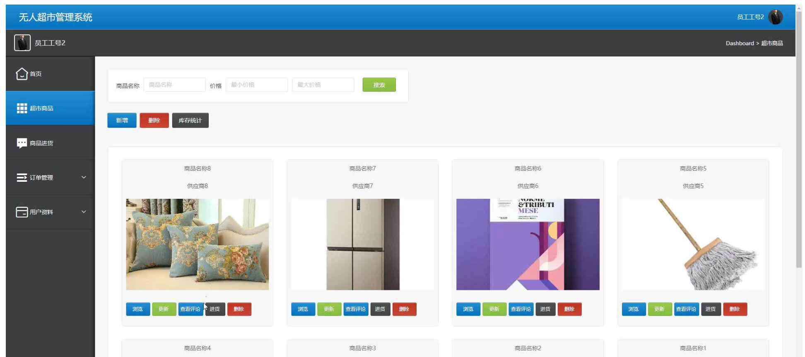The width and height of the screenshot is (805, 357).
Task: Click 浏览 for 商品名称8
Action: click(138, 309)
